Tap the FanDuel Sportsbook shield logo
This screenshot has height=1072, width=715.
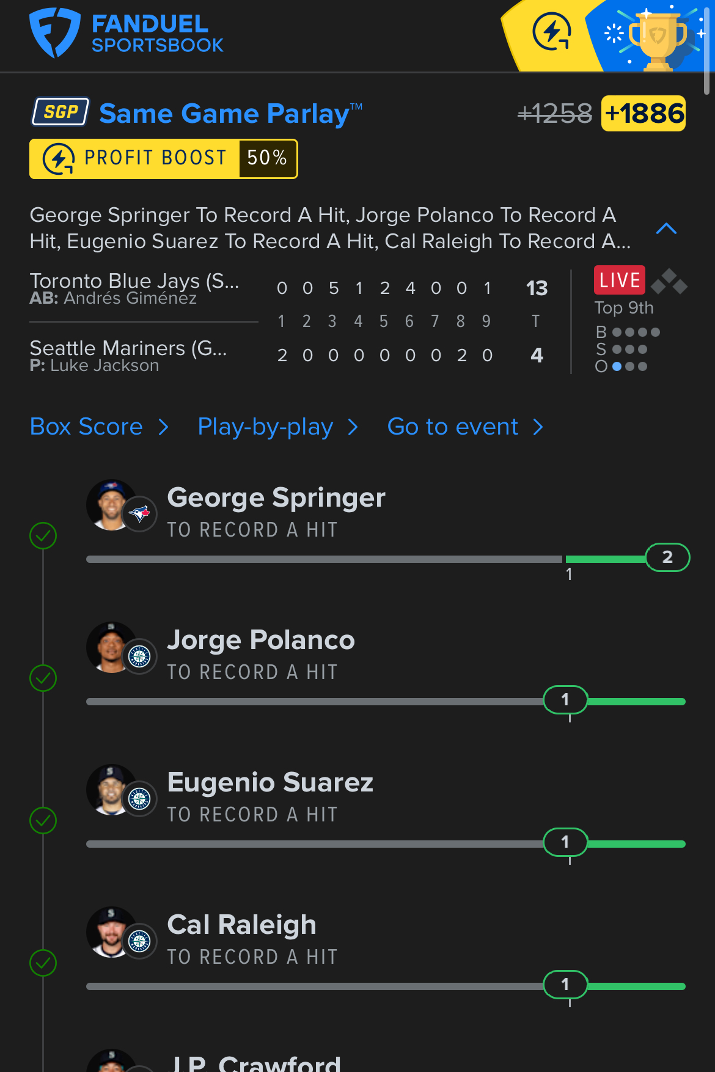pyautogui.click(x=55, y=33)
